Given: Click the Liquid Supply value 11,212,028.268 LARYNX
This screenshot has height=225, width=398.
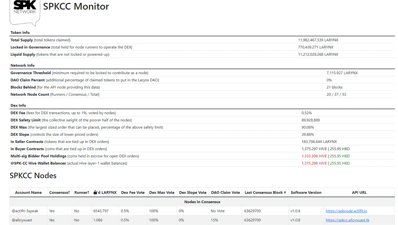Looking at the screenshot, I should (x=318, y=54).
